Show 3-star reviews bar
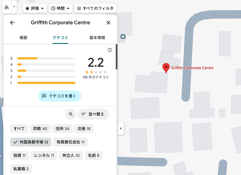The image size is (241, 175). (46, 71)
